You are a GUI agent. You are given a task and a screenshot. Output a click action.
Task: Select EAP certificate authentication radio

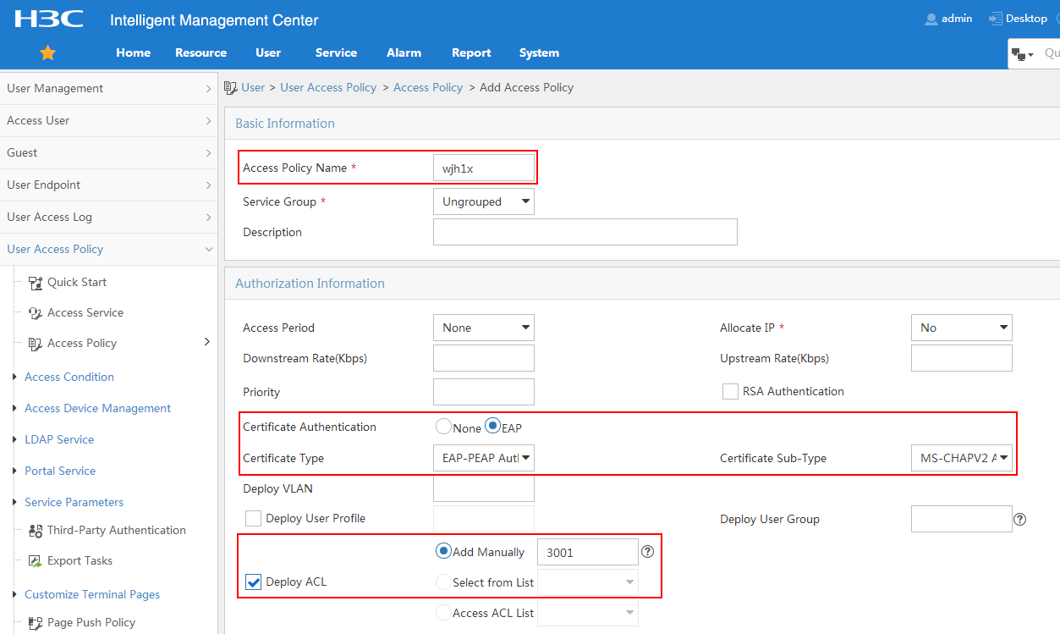(x=492, y=427)
